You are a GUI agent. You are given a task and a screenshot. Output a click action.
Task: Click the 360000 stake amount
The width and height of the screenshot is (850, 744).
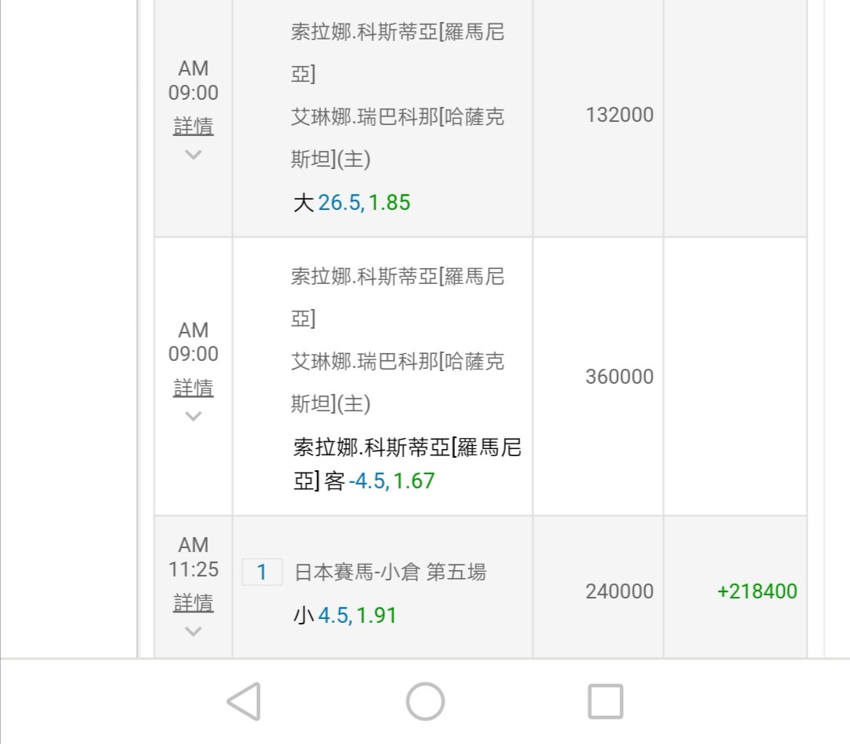619,377
